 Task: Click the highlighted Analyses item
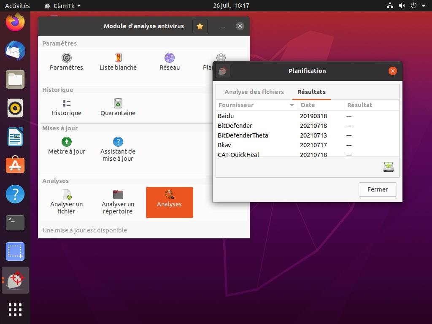coord(169,202)
